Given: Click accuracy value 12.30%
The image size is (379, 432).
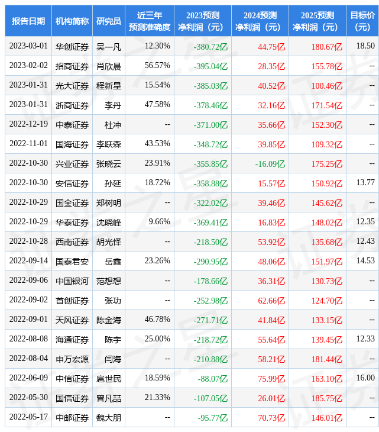Looking at the screenshot, I should point(157,46).
